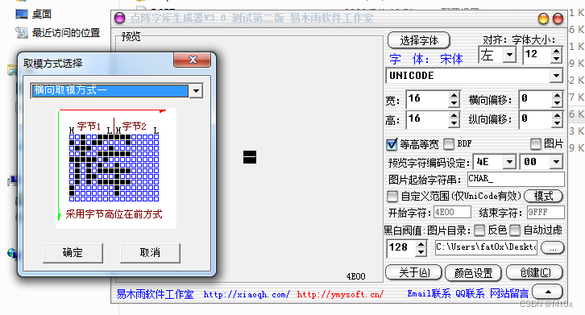The image size is (585, 315).
Task: Click the byte-order diagram image
Action: pyautogui.click(x=116, y=168)
